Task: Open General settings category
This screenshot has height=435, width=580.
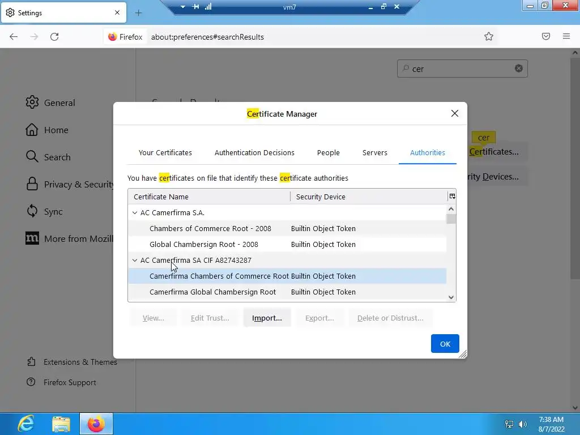Action: click(50, 103)
